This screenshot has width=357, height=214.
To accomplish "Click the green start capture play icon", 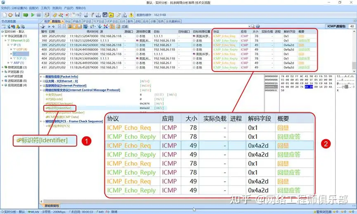I will point(32,15).
